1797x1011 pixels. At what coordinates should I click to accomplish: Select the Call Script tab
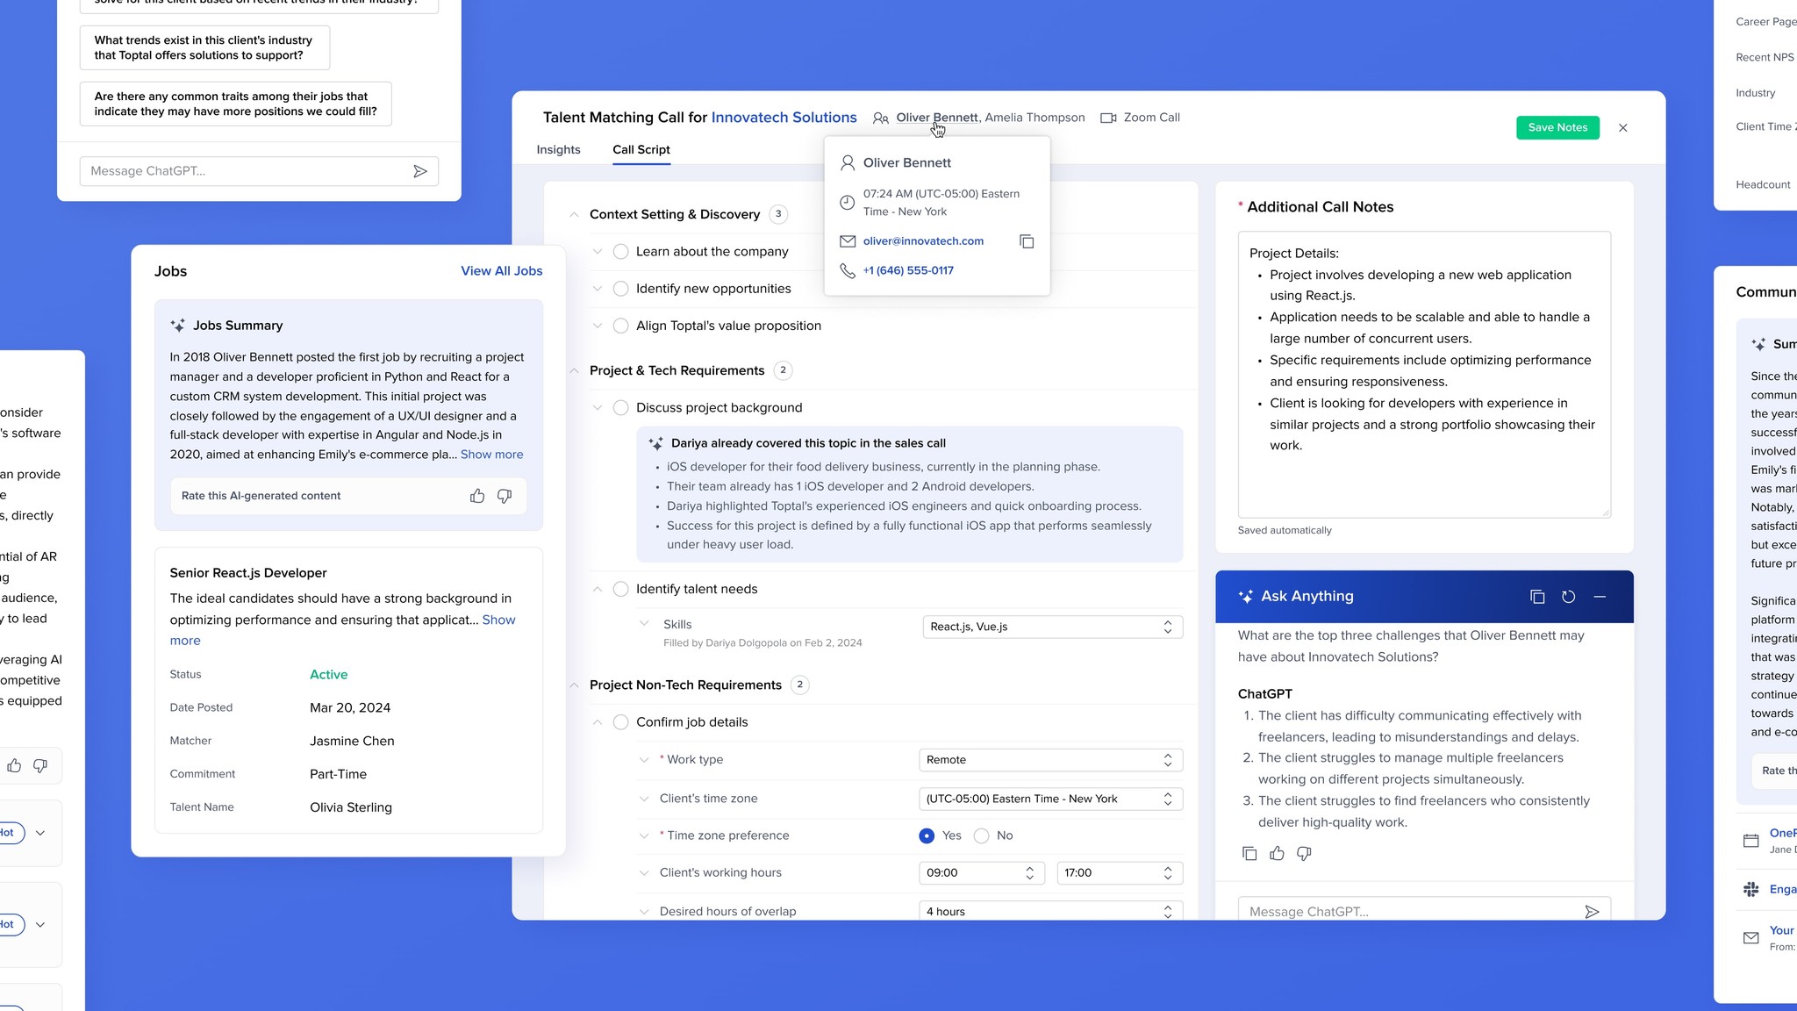[x=641, y=150]
